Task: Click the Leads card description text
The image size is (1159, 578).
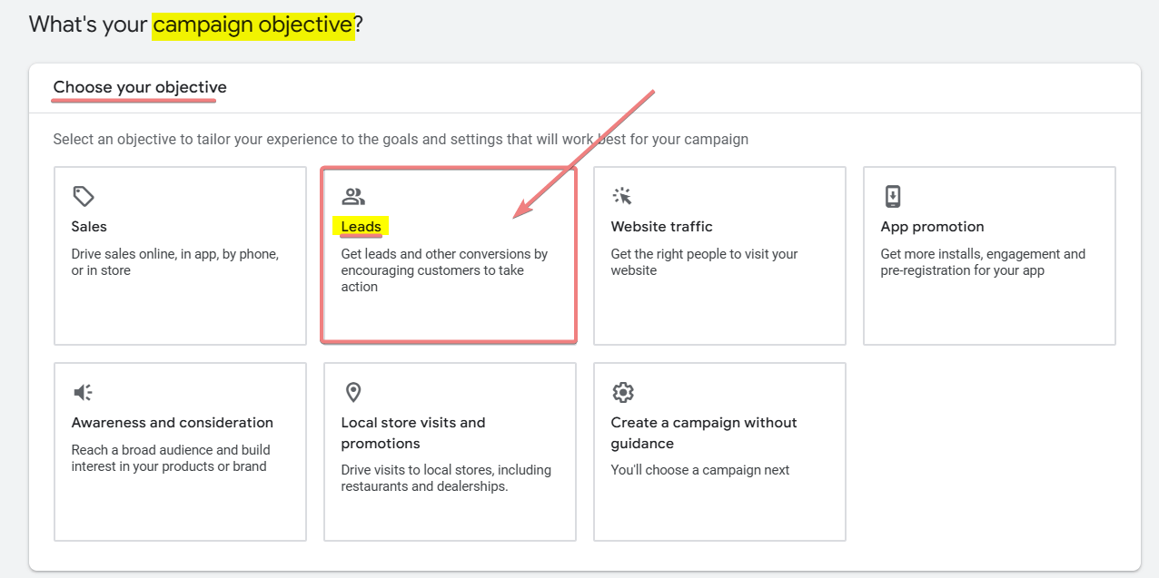Action: (445, 269)
